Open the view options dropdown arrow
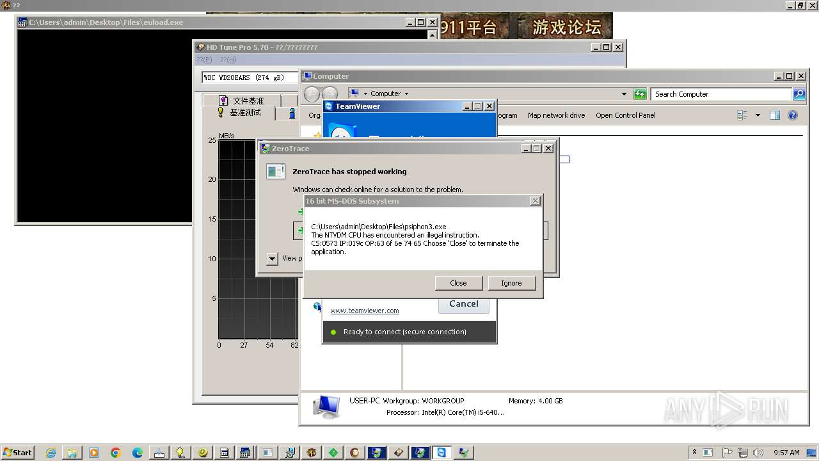 point(758,115)
